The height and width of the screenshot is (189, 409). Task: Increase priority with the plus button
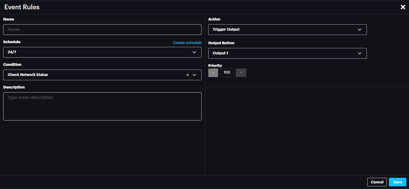click(x=241, y=73)
